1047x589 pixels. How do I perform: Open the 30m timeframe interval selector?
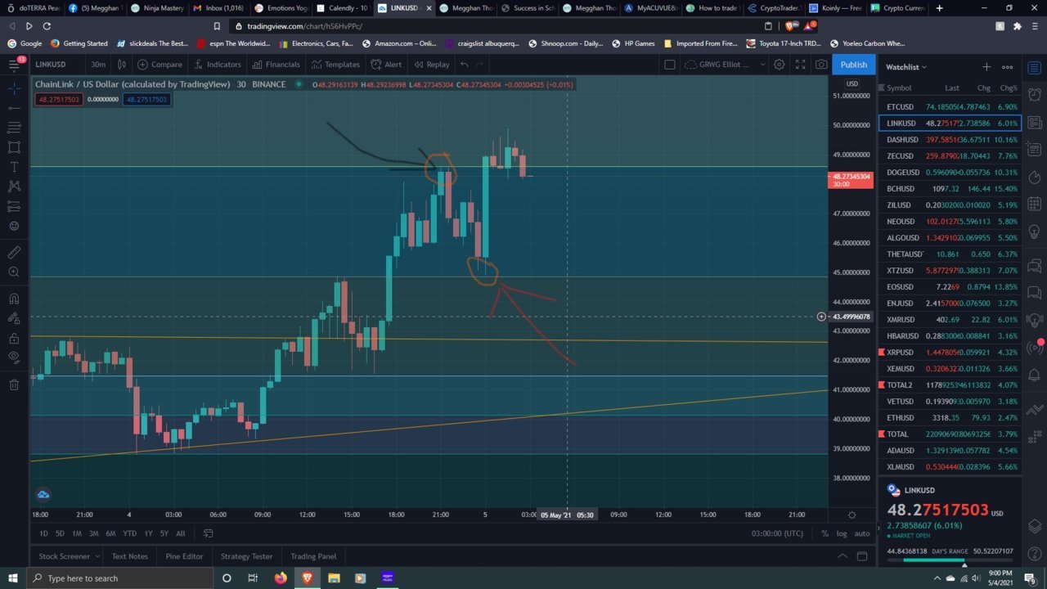(x=98, y=65)
